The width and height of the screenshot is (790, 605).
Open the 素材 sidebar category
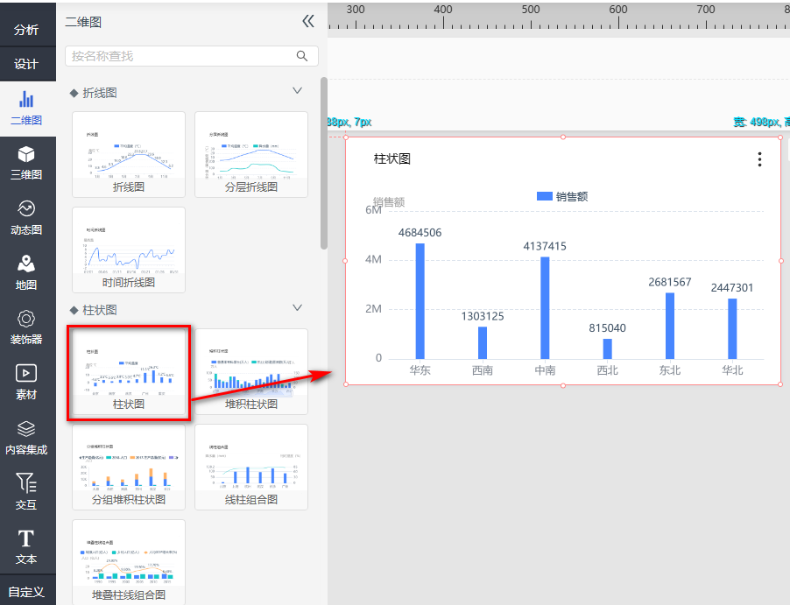pos(26,383)
